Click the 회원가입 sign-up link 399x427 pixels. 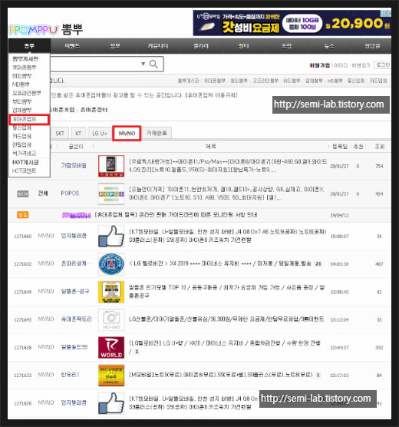tap(319, 65)
